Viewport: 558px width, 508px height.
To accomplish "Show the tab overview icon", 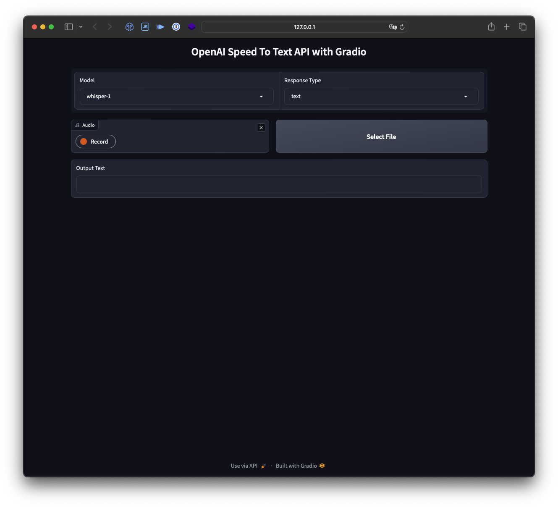I will click(523, 27).
